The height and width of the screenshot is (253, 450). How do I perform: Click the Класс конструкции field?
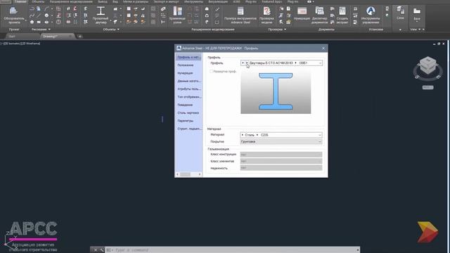coord(281,155)
